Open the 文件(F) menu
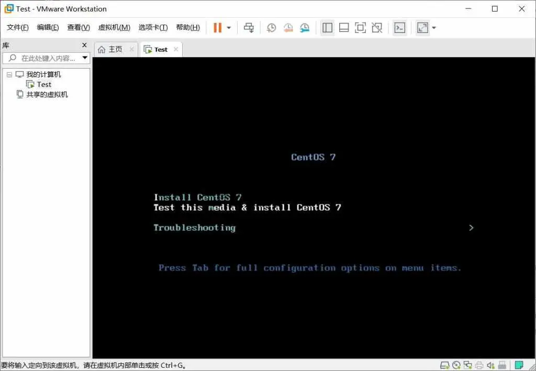This screenshot has height=371, width=536. point(18,28)
